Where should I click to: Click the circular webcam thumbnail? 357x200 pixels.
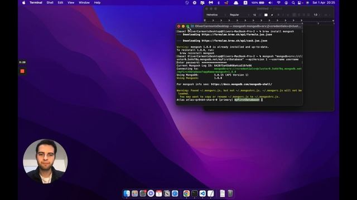(x=45, y=161)
